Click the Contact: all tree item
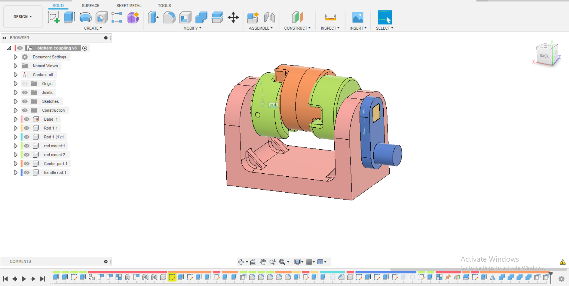The width and height of the screenshot is (569, 286). pyautogui.click(x=43, y=75)
